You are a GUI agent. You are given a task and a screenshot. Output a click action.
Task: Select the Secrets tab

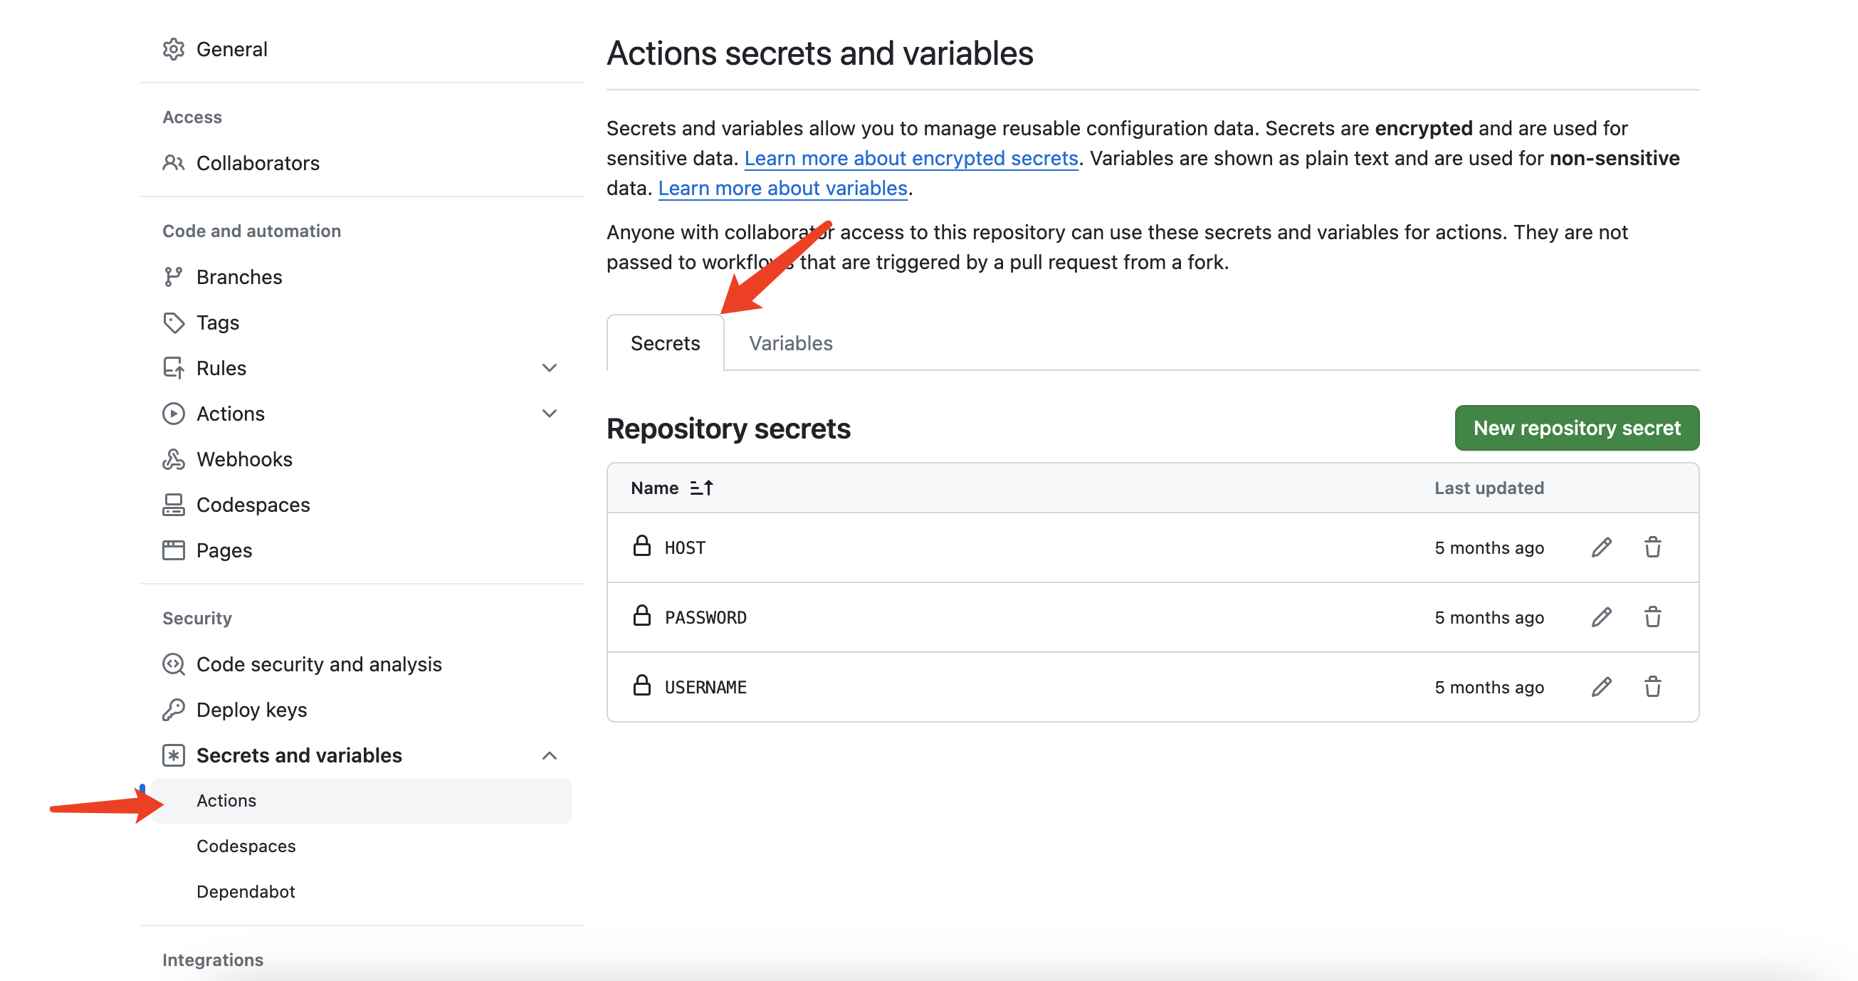(x=664, y=343)
